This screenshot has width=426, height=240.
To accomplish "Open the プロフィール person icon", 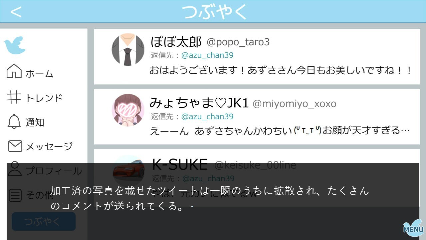I will click(15, 169).
